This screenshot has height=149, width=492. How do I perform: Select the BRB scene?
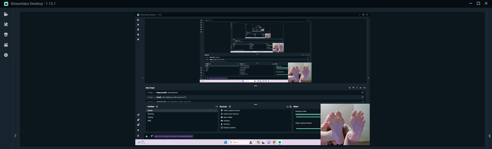pos(149,121)
